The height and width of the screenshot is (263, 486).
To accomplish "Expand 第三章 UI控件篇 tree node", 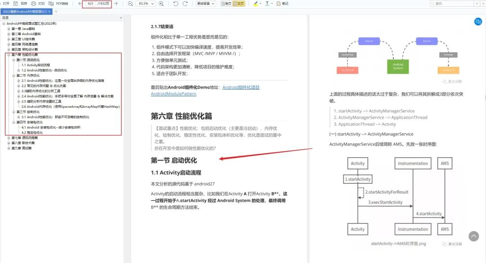I will pos(9,39).
